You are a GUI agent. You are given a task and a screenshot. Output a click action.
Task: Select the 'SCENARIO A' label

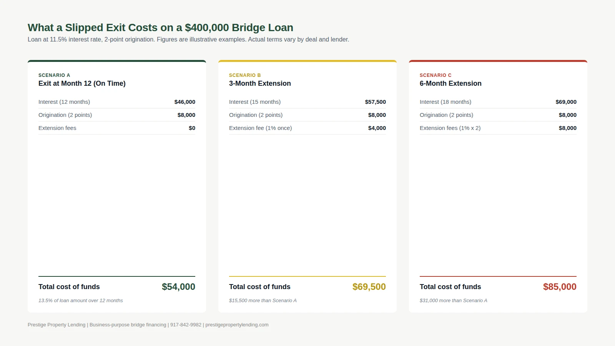coord(54,75)
